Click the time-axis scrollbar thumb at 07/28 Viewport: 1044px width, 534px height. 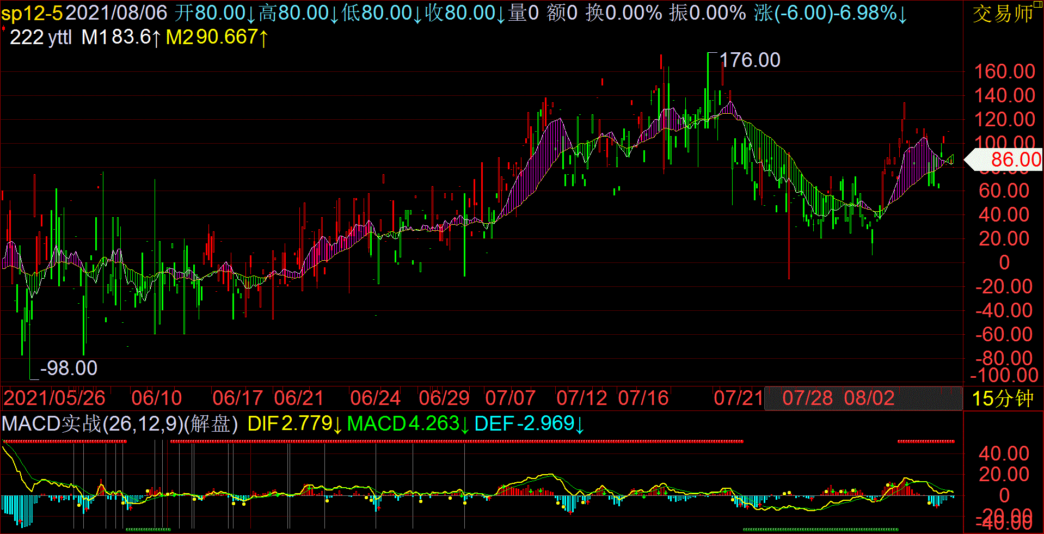click(x=863, y=398)
